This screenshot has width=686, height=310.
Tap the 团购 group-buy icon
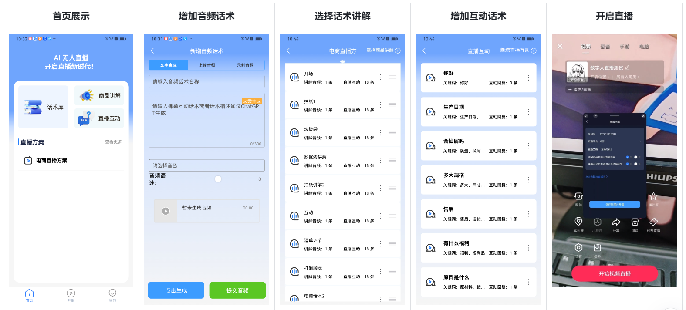click(635, 222)
